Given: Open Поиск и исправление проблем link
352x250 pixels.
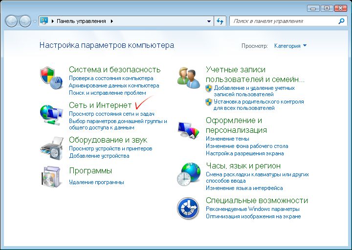Looking at the screenshot, I should (x=107, y=93).
